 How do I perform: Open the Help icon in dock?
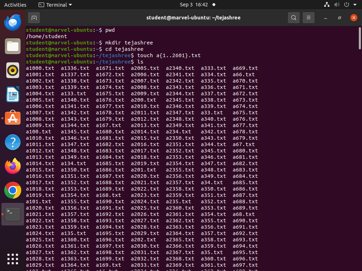[x=13, y=142]
